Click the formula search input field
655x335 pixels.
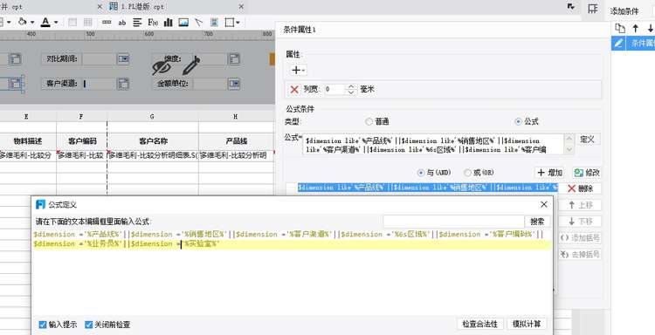(x=453, y=221)
